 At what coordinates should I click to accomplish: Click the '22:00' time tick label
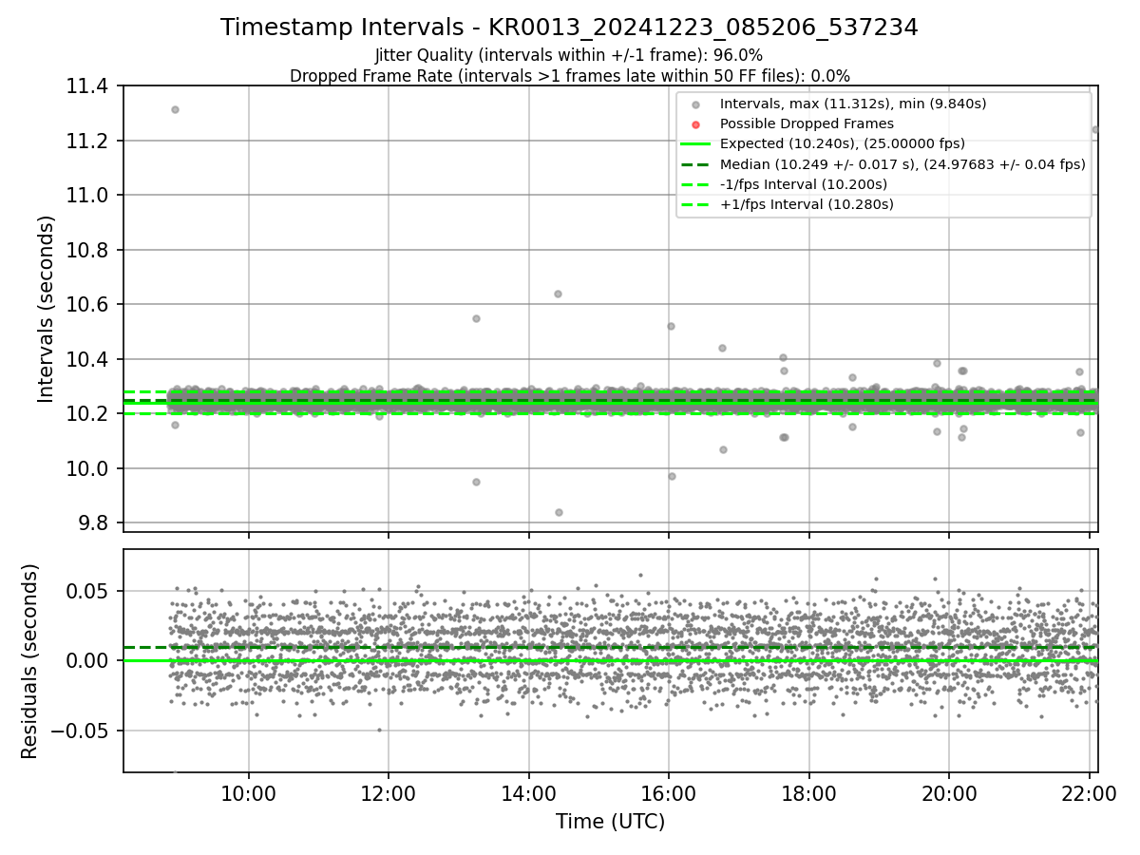pyautogui.click(x=1089, y=795)
